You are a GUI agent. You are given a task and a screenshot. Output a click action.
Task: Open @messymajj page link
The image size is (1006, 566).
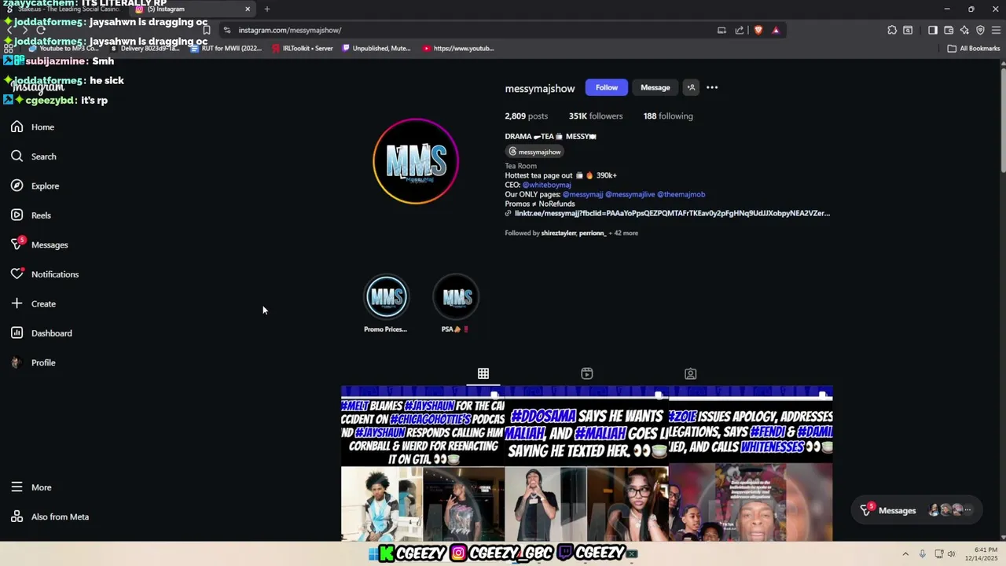582,194
